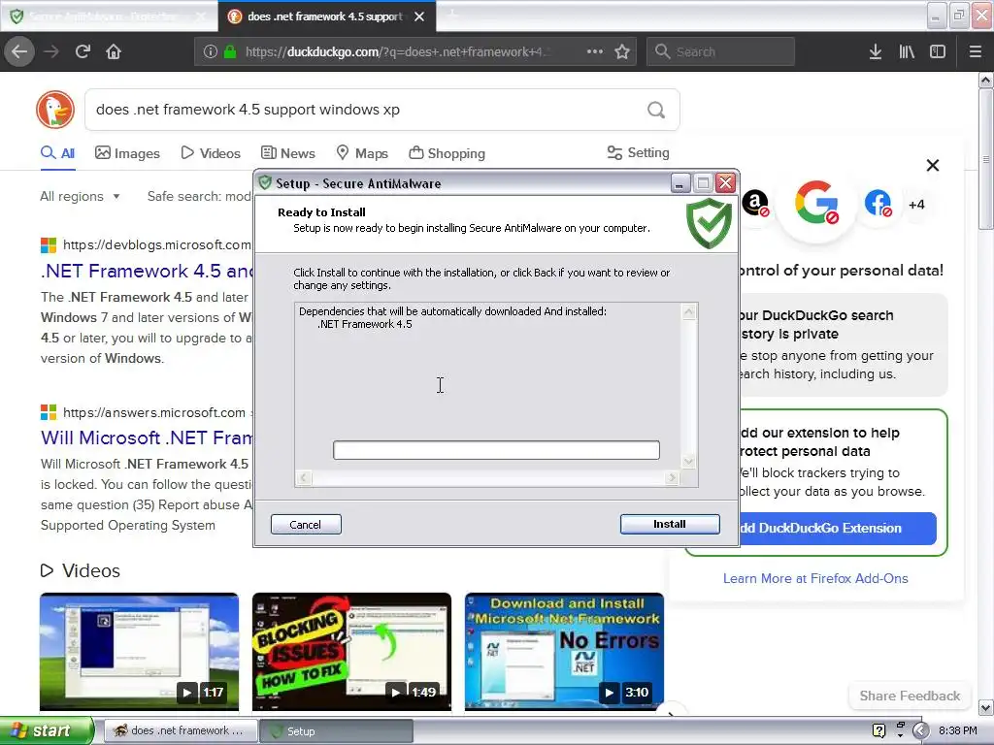The width and height of the screenshot is (994, 745).
Task: Click the blocked Amazon tracker icon
Action: point(755,204)
